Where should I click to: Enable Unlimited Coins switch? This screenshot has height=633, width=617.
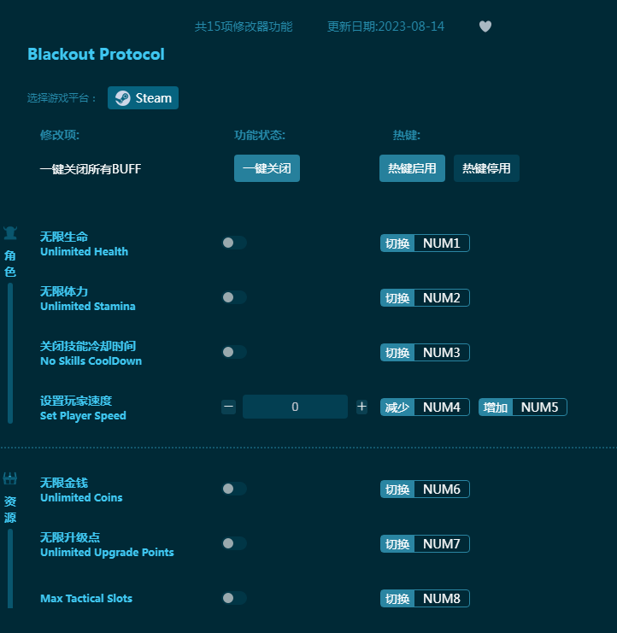click(x=233, y=489)
